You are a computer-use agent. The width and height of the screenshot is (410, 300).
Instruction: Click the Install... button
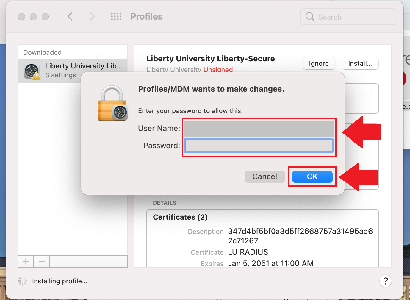coord(360,63)
